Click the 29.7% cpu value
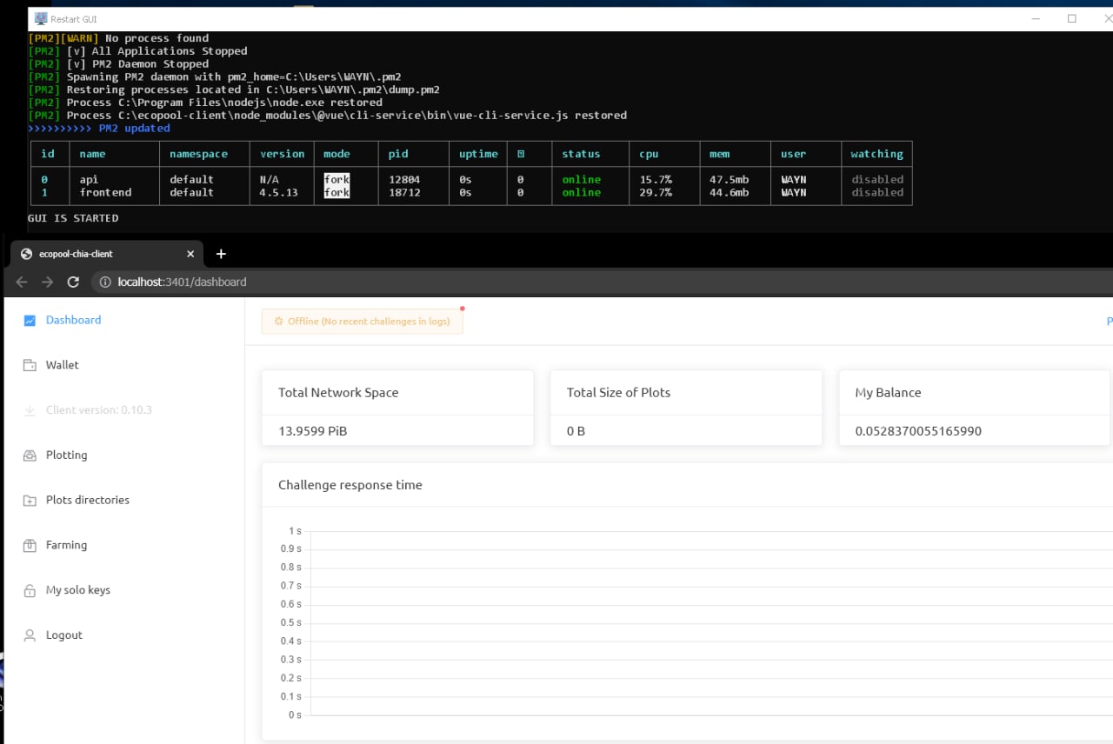 coord(655,193)
